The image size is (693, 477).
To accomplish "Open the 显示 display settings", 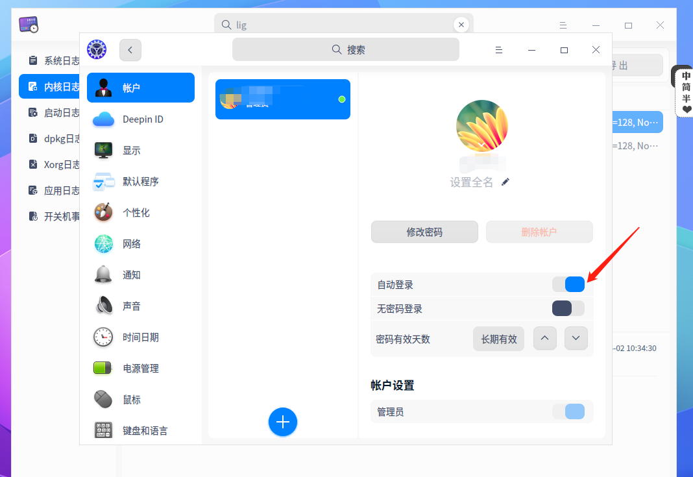I will tap(141, 151).
